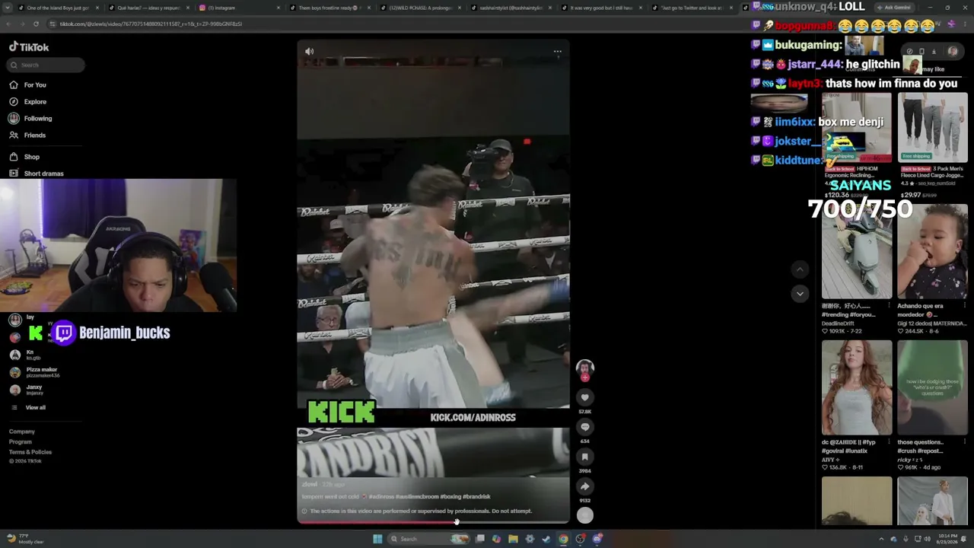The width and height of the screenshot is (974, 548).
Task: Open the video comments
Action: (584, 427)
